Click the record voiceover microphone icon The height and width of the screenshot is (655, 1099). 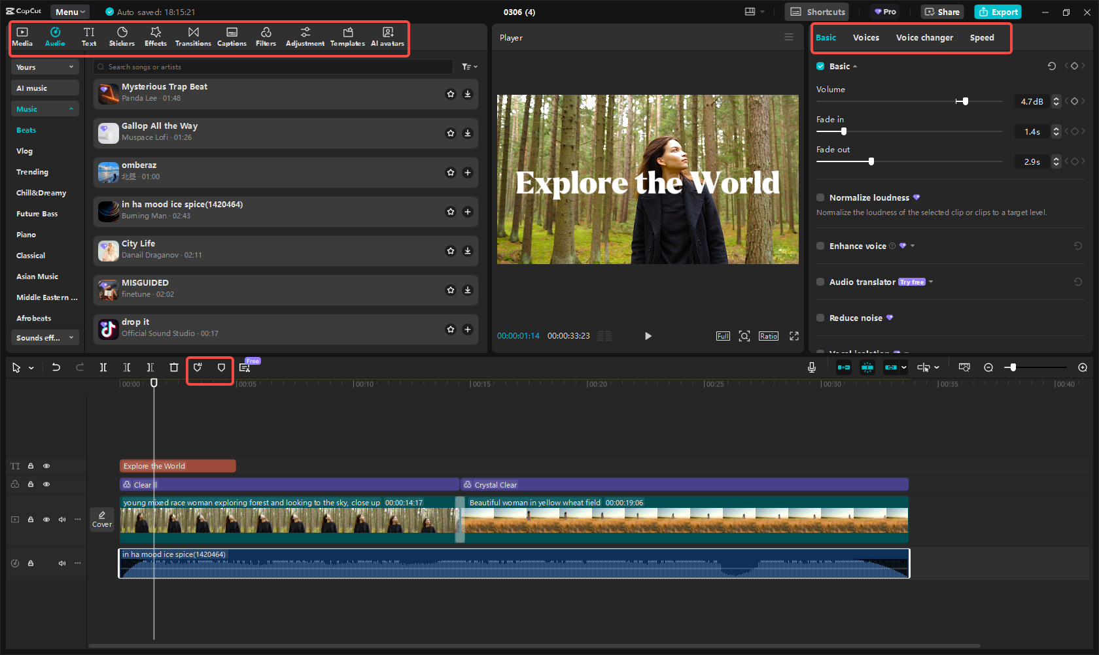click(811, 367)
